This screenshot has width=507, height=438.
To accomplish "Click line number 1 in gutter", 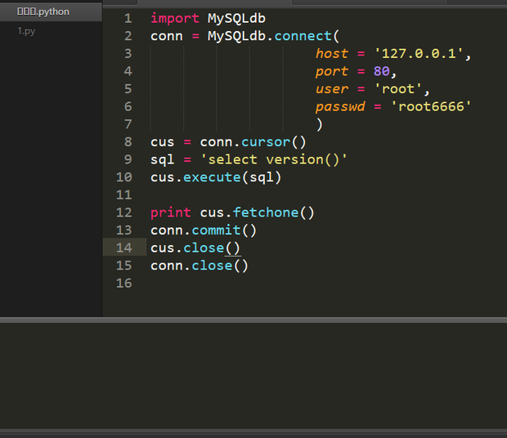I will [127, 18].
